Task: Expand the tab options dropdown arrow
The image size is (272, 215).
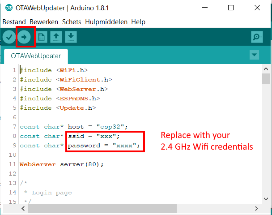Action: [x=254, y=55]
